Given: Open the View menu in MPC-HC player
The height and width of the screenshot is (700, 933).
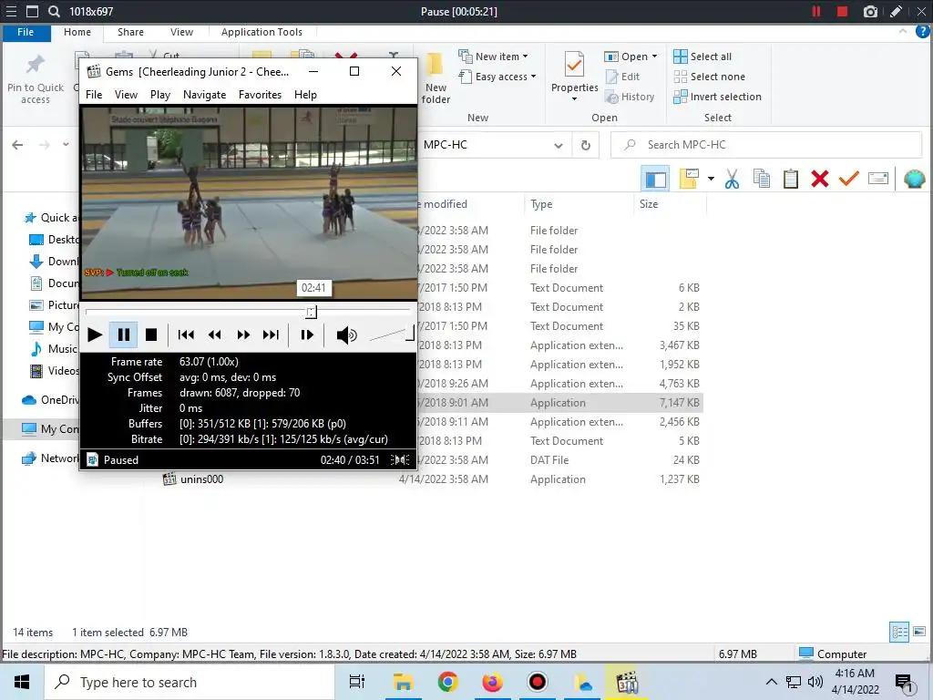Looking at the screenshot, I should 126,95.
